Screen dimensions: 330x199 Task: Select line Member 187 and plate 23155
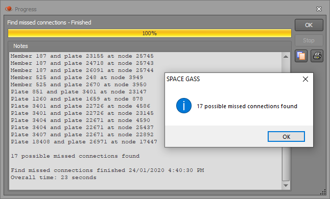point(82,56)
